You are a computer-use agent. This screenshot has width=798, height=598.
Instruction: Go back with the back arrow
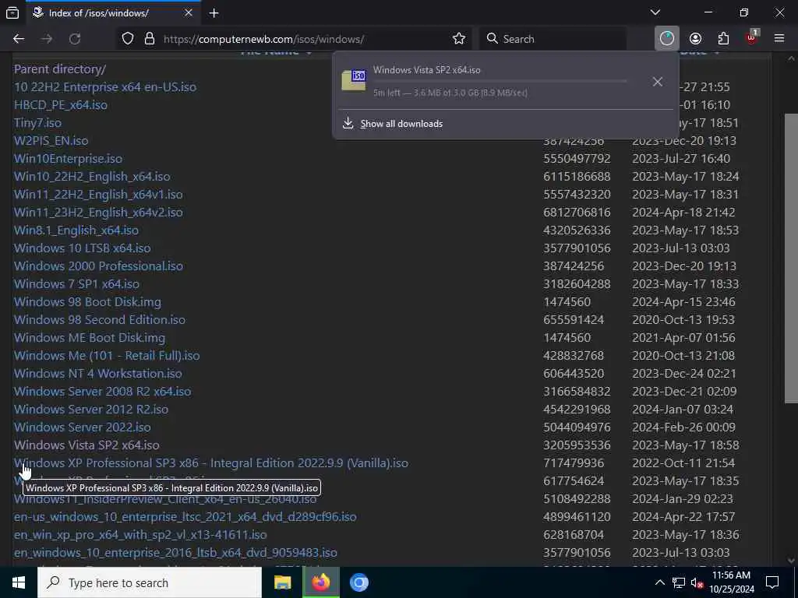[19, 39]
